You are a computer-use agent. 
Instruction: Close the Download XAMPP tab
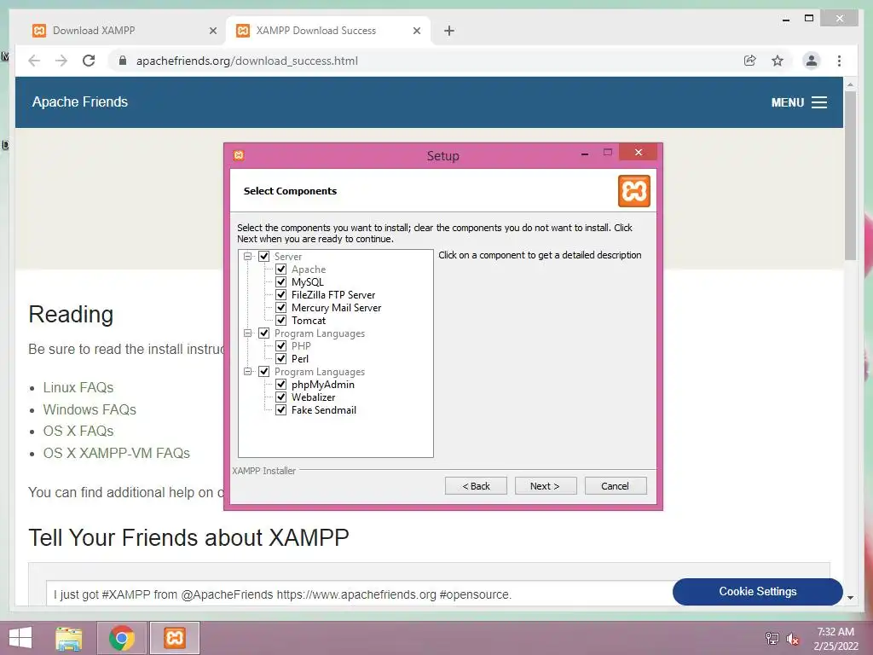click(x=212, y=31)
